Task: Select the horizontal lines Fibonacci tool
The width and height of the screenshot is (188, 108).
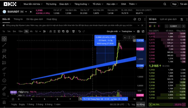Action: 4,51
